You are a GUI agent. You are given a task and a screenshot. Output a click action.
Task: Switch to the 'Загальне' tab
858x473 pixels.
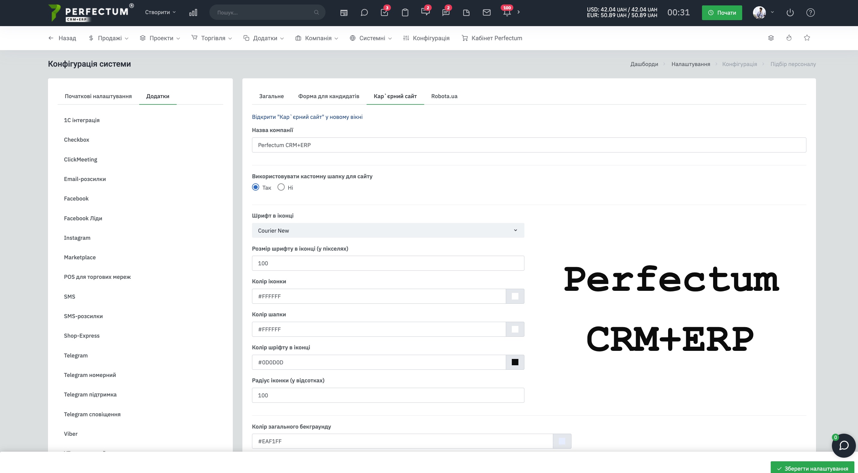[271, 96]
